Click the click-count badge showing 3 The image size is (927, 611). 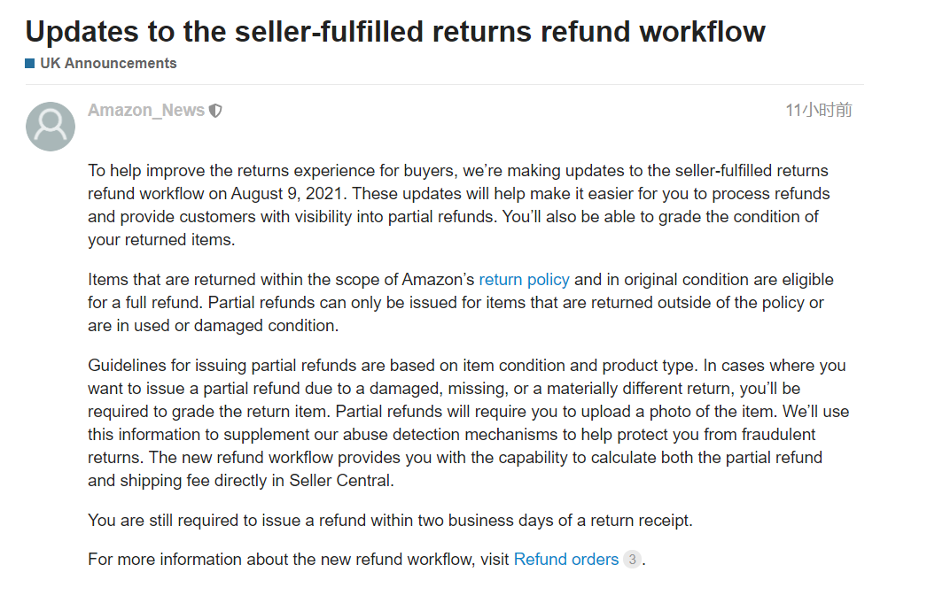[631, 560]
